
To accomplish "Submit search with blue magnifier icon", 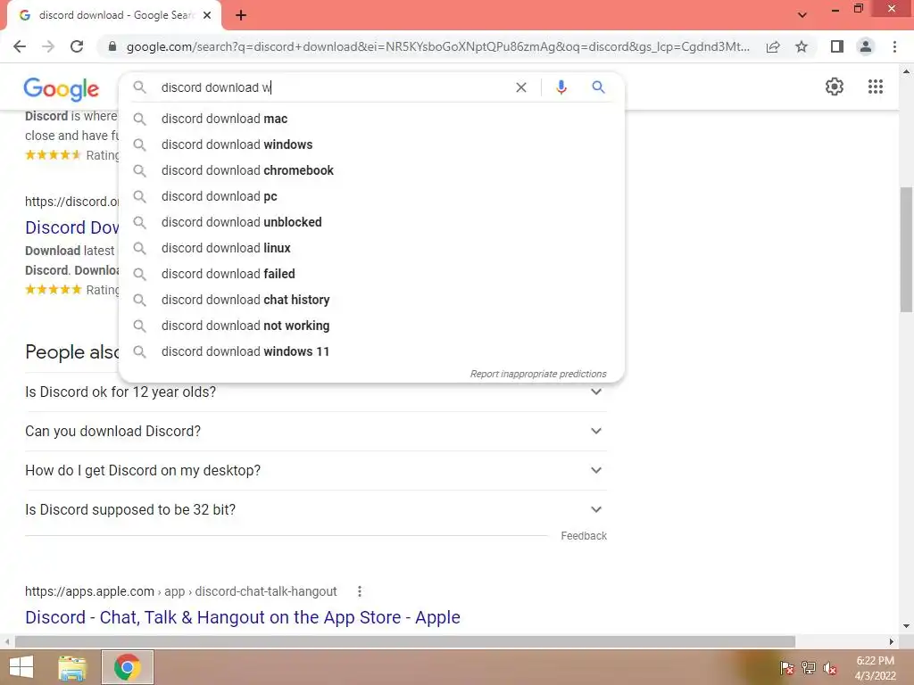I will [598, 87].
